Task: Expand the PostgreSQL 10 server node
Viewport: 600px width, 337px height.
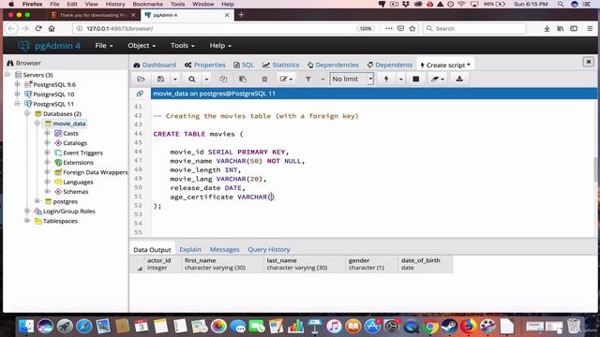Action: click(x=17, y=94)
